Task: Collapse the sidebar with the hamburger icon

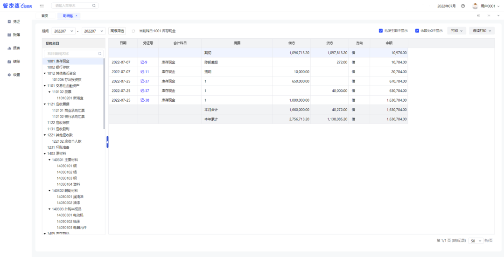Action: click(x=42, y=6)
